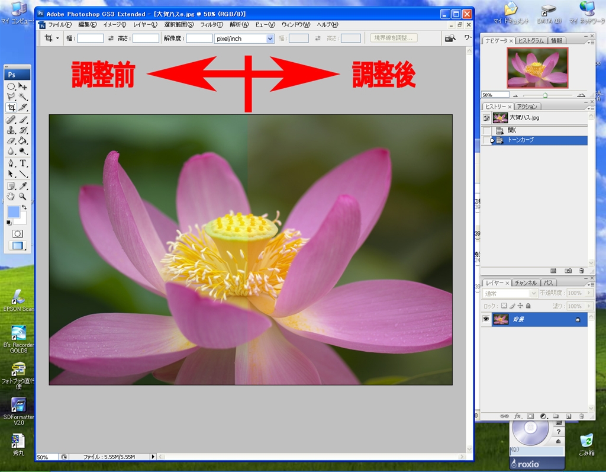The width and height of the screenshot is (606, 472).
Task: Switch to ヒストグラム tab
Action: (x=531, y=41)
